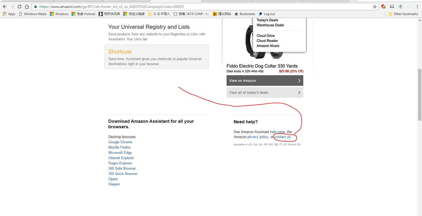
Task: Download Assistant for Google Chrome
Action: pyautogui.click(x=120, y=142)
